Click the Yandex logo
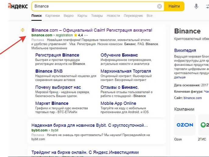The image size is (209, 157). (x=17, y=6)
